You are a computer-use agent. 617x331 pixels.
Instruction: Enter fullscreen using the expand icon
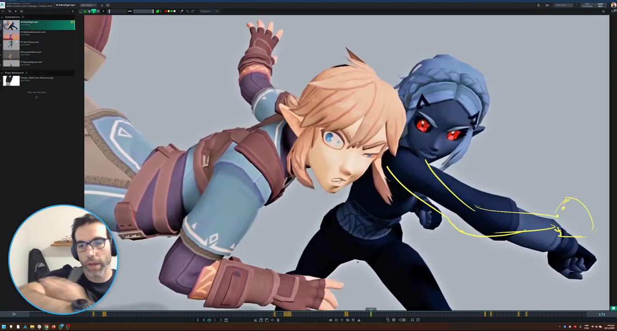click(412, 320)
